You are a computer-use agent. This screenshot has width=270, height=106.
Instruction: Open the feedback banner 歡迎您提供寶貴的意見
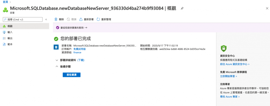coord(74,27)
